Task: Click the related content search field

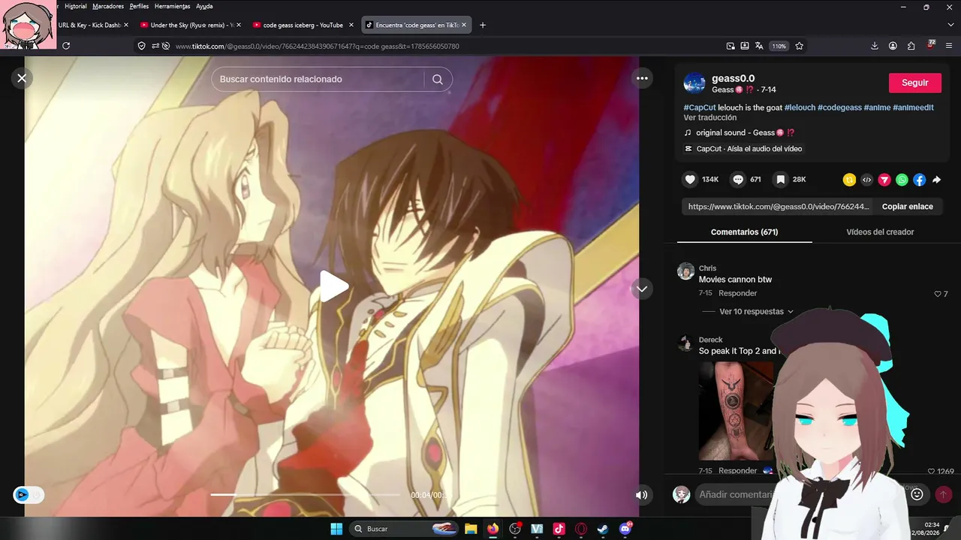Action: [x=318, y=79]
